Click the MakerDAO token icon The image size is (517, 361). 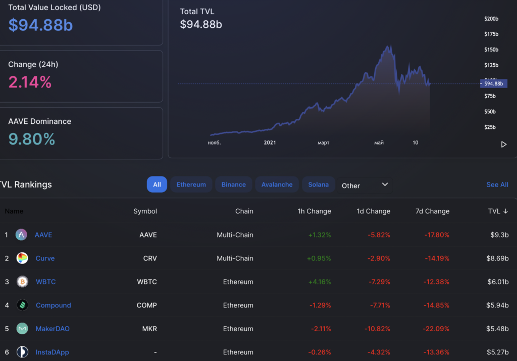pyautogui.click(x=22, y=329)
